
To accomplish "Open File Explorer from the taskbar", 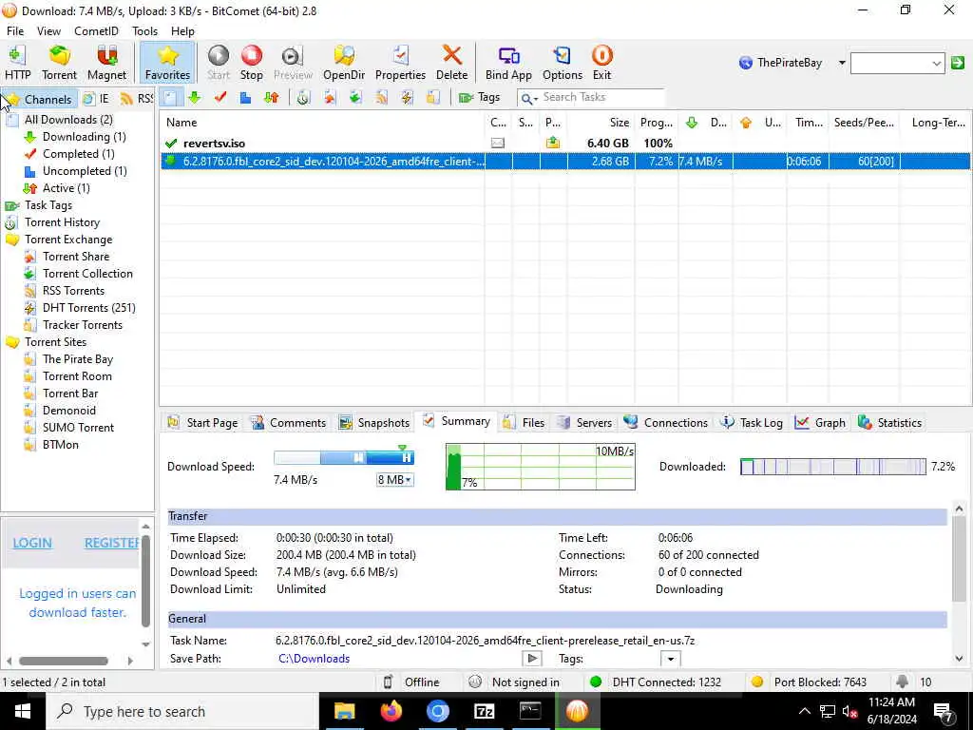I will pyautogui.click(x=344, y=711).
